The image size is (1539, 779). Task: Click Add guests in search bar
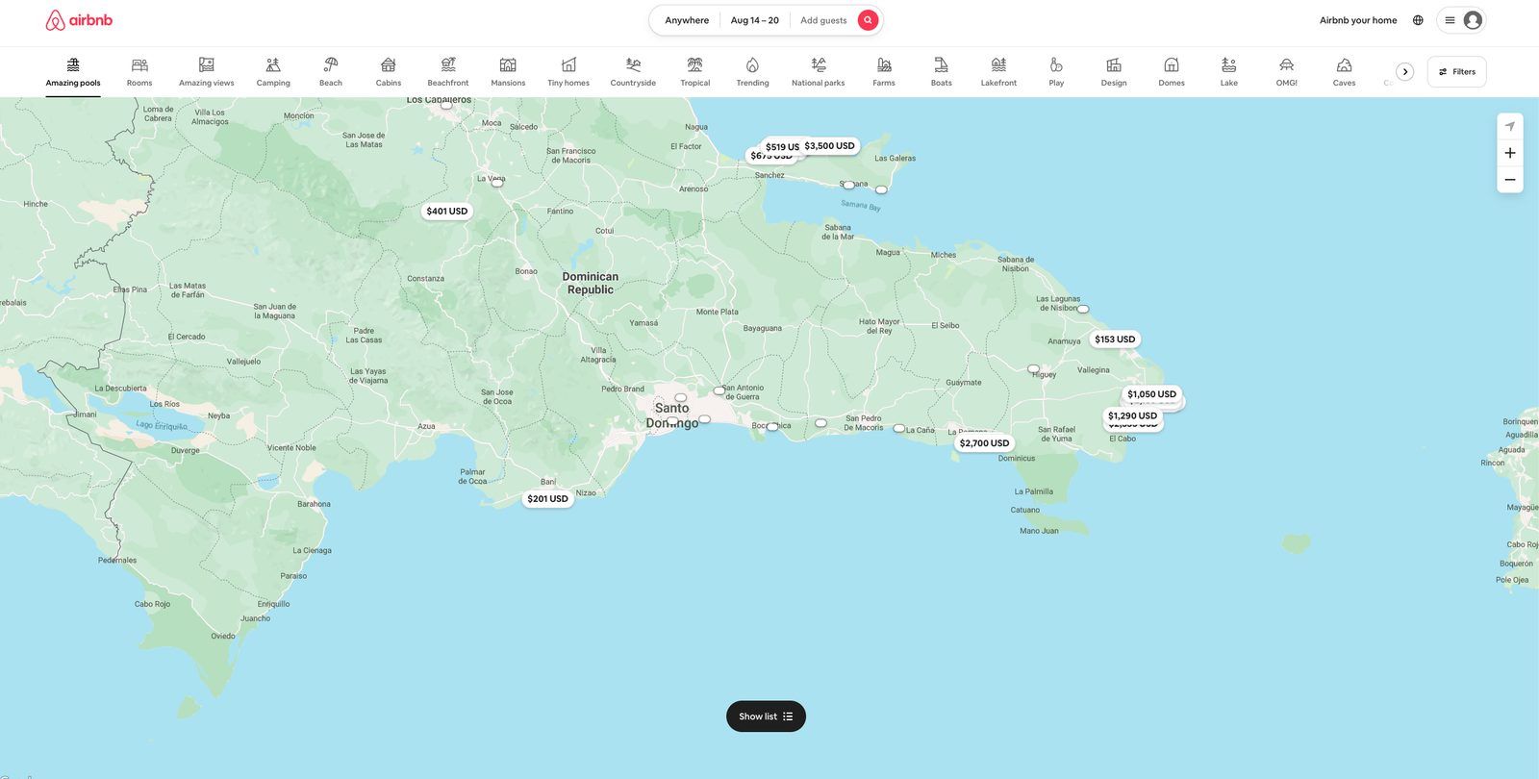pos(823,20)
